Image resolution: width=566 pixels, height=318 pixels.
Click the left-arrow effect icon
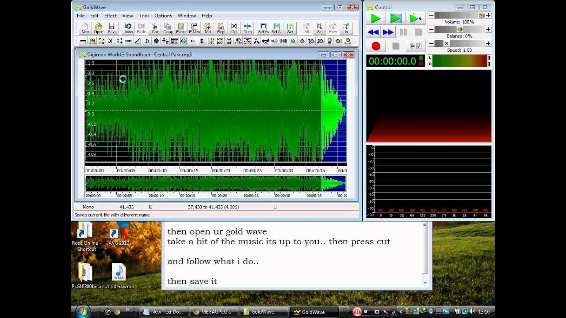[x=192, y=41]
